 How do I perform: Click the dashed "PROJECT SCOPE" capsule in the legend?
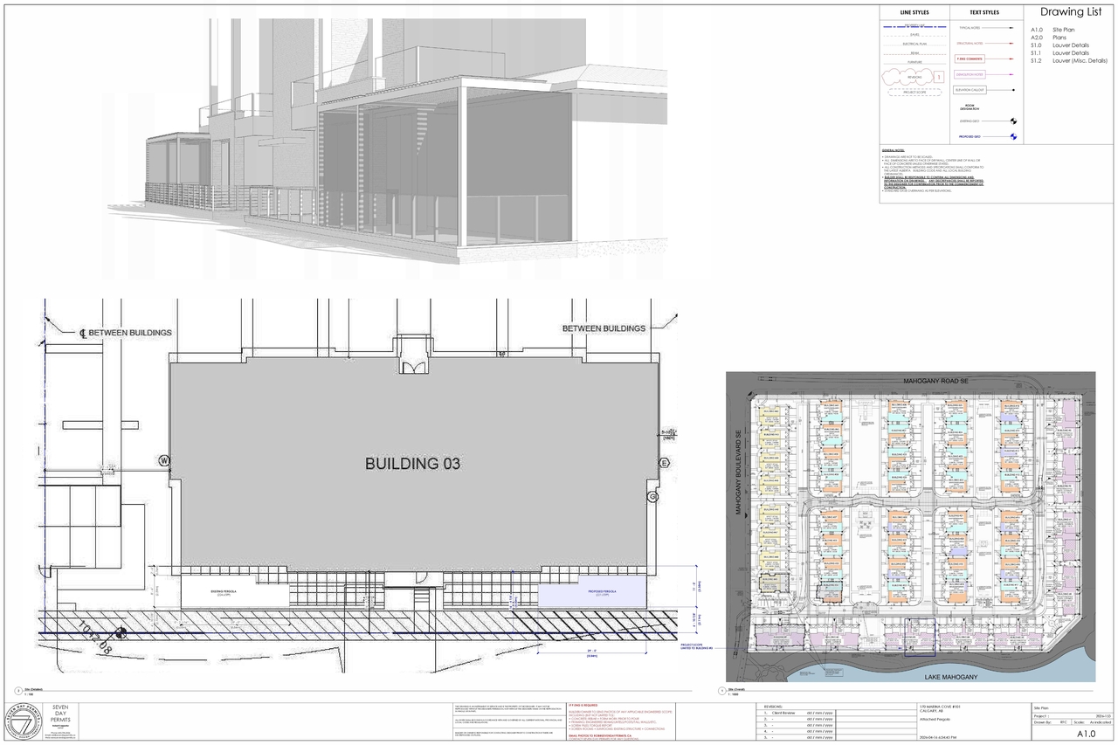click(914, 92)
